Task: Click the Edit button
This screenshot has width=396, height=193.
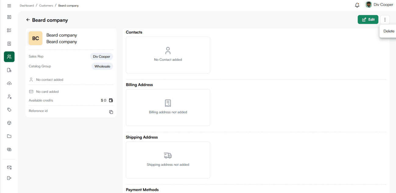Action: click(x=368, y=20)
